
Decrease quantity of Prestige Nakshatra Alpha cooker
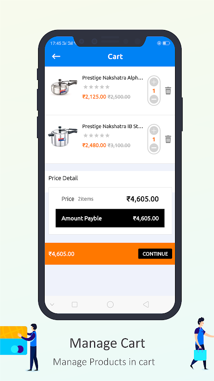tap(154, 99)
